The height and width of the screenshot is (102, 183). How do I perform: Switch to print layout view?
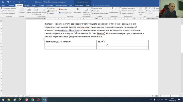[156, 96]
